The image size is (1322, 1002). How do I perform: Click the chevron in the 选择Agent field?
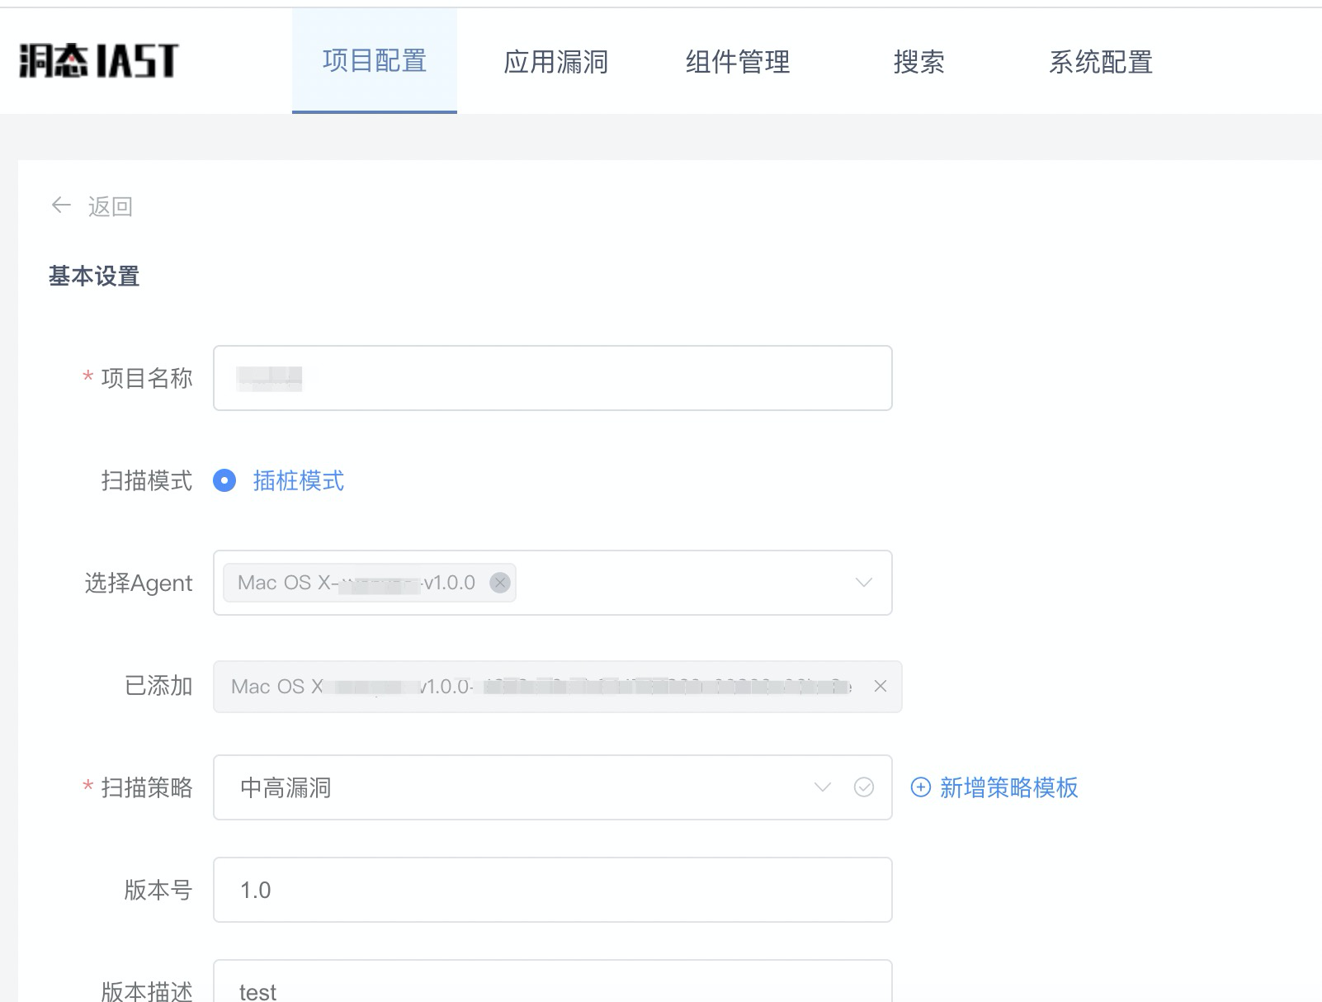864,582
